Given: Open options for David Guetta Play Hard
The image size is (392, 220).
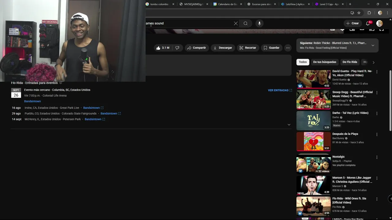Looking at the screenshot, I should point(377,71).
